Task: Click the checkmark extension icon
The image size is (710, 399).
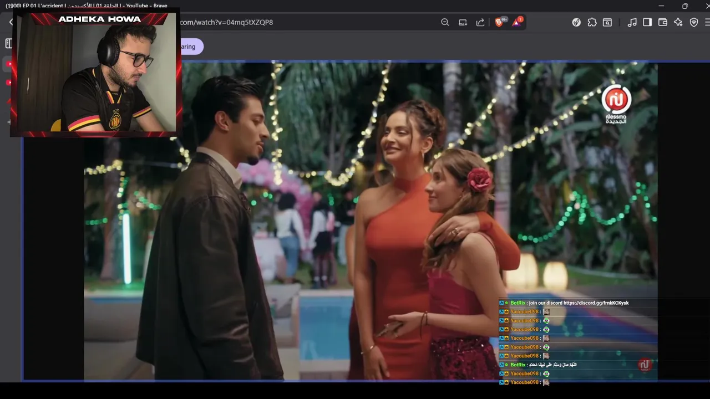Action: tap(576, 22)
